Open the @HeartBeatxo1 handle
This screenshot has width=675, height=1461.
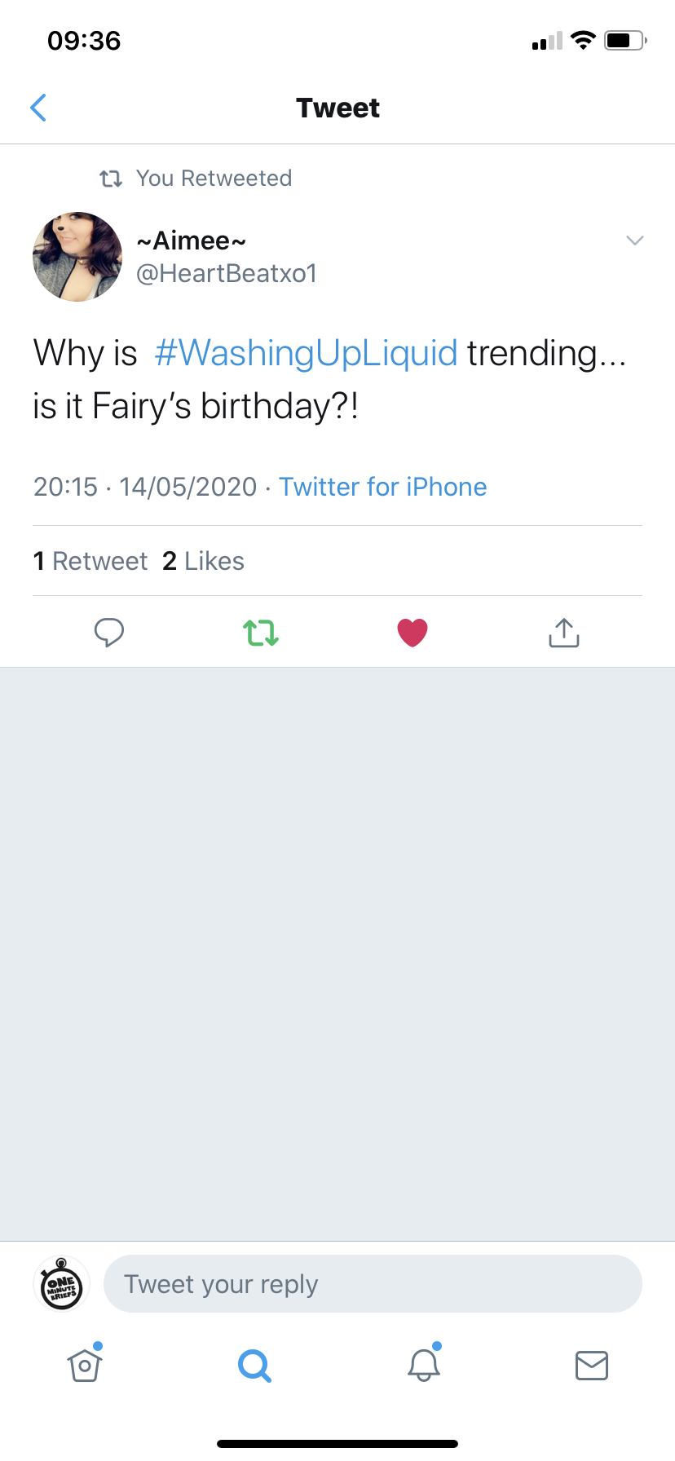(x=227, y=273)
